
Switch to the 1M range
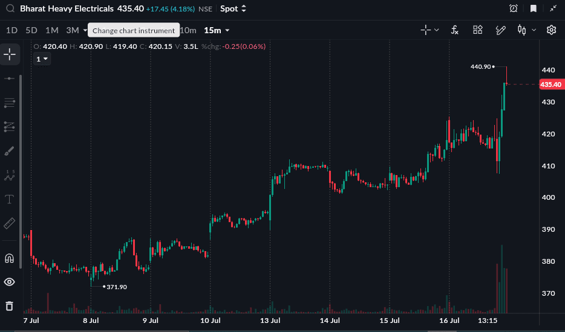[52, 31]
